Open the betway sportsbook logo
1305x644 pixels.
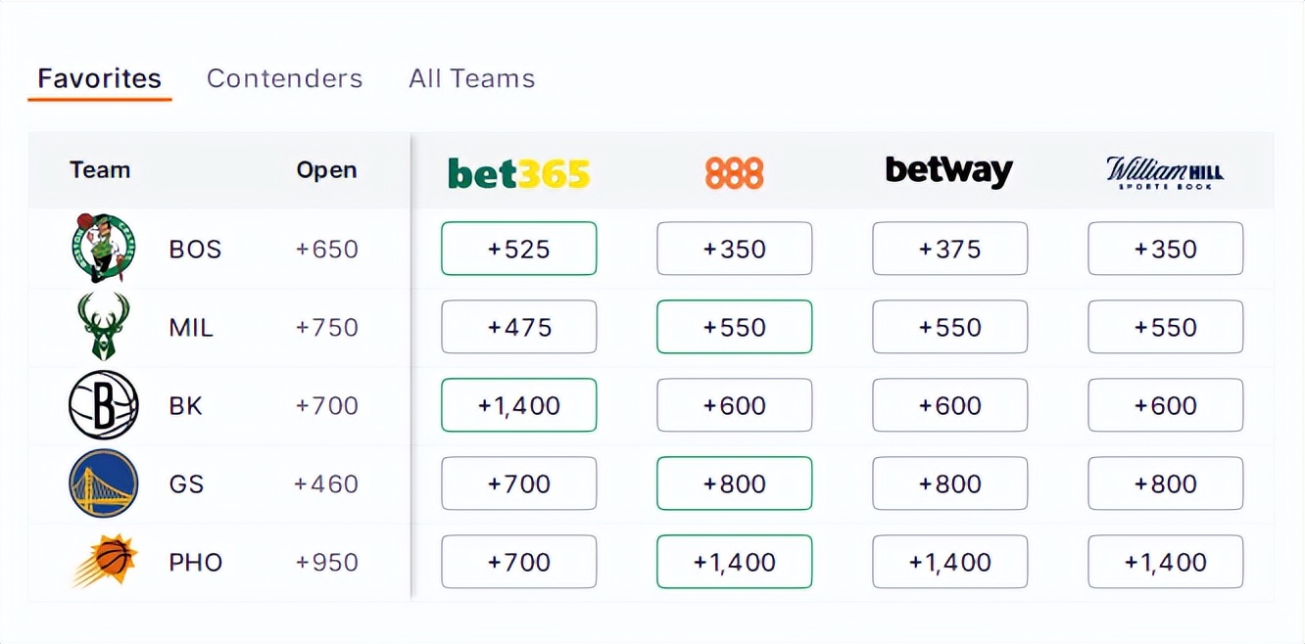[948, 172]
